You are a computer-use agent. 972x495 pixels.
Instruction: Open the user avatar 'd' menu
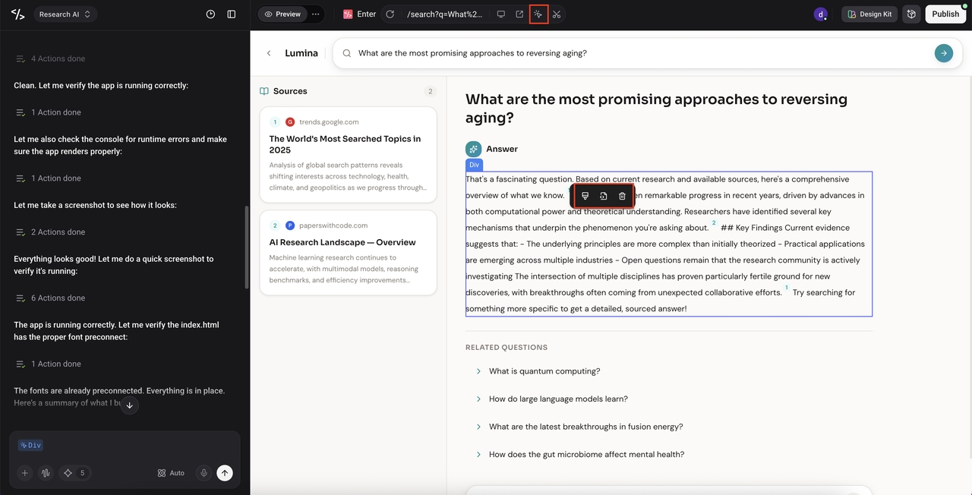820,14
